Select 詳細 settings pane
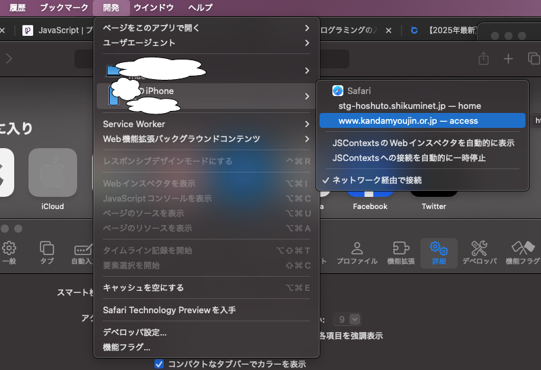541x370 pixels. [439, 253]
